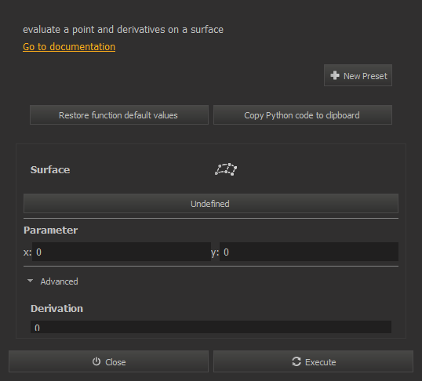Restore function default values
The height and width of the screenshot is (381, 422).
point(119,115)
